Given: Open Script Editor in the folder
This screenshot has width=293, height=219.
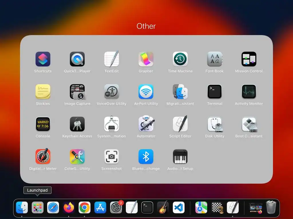Looking at the screenshot, I should click(180, 124).
